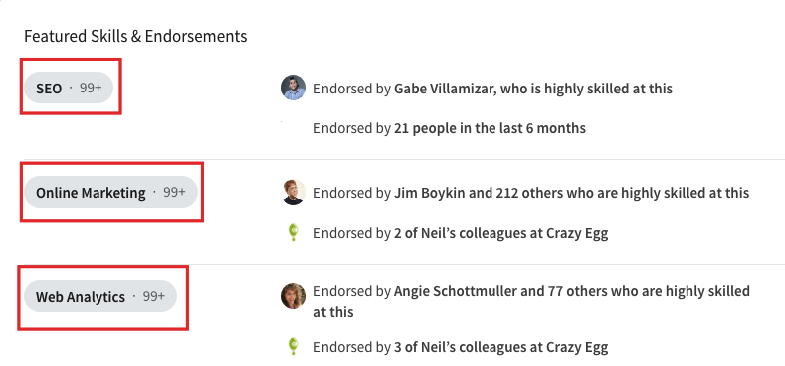Screen dimensions: 785x366
Task: Click Crazy Egg logo under Online Marketing
Action: 294,233
